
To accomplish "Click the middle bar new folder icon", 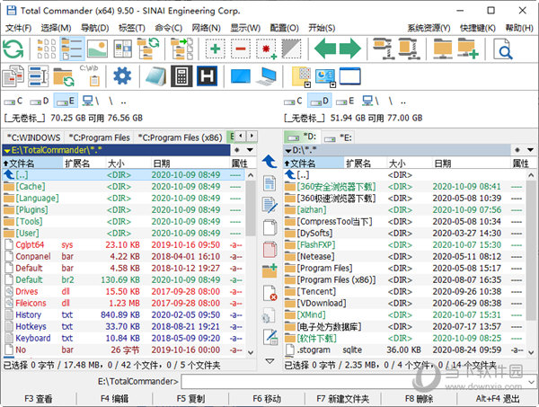I will 269,271.
